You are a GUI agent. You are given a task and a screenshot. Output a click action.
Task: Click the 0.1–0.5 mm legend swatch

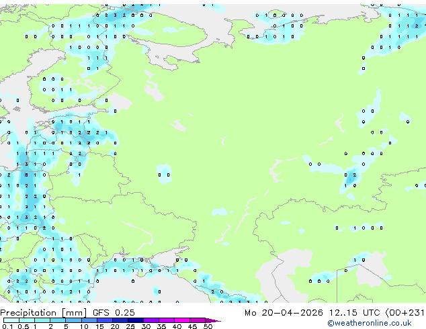[11, 320]
